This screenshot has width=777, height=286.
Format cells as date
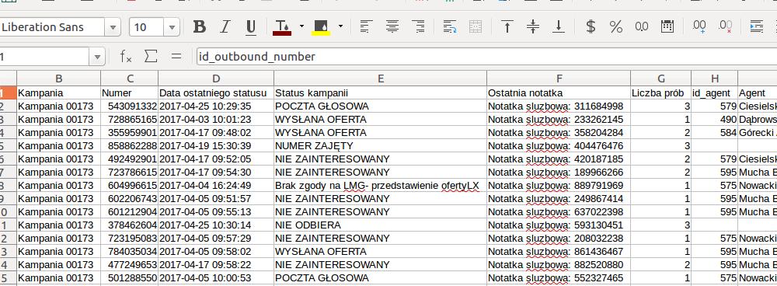click(x=667, y=26)
